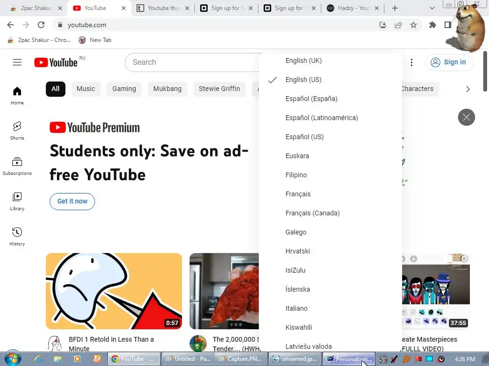Select the Music category chip
This screenshot has height=366, width=489.
(86, 89)
